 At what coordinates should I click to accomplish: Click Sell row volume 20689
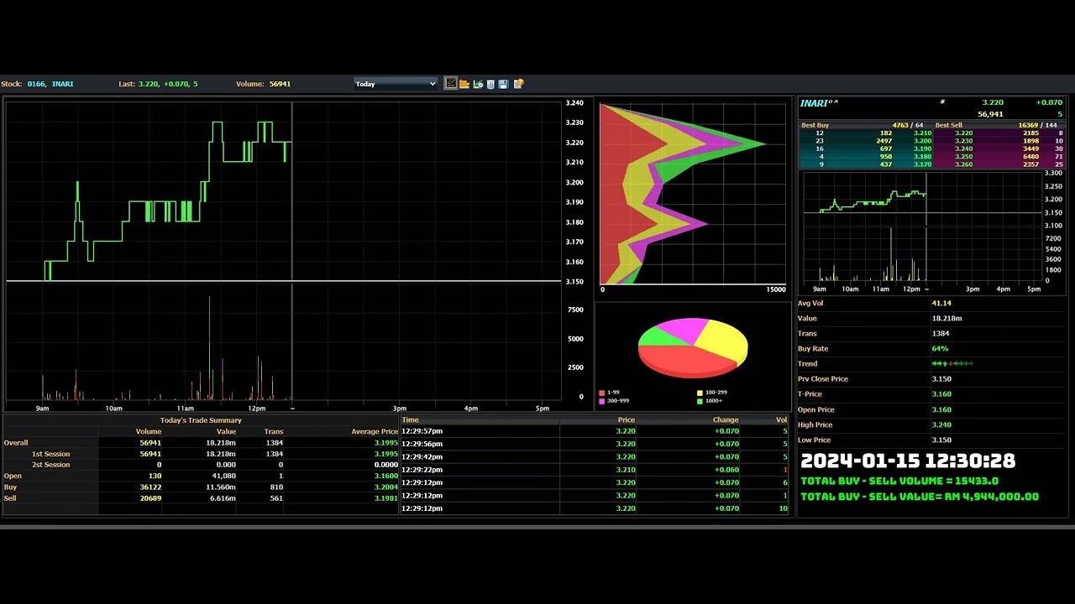(150, 498)
